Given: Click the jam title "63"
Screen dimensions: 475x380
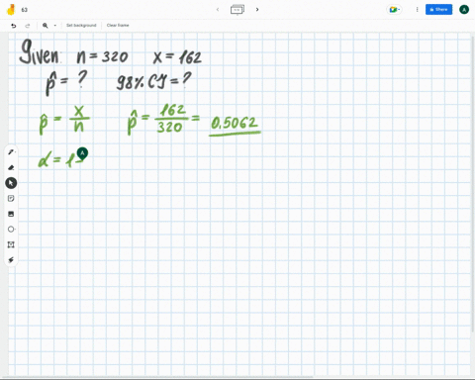Looking at the screenshot, I should click(25, 10).
